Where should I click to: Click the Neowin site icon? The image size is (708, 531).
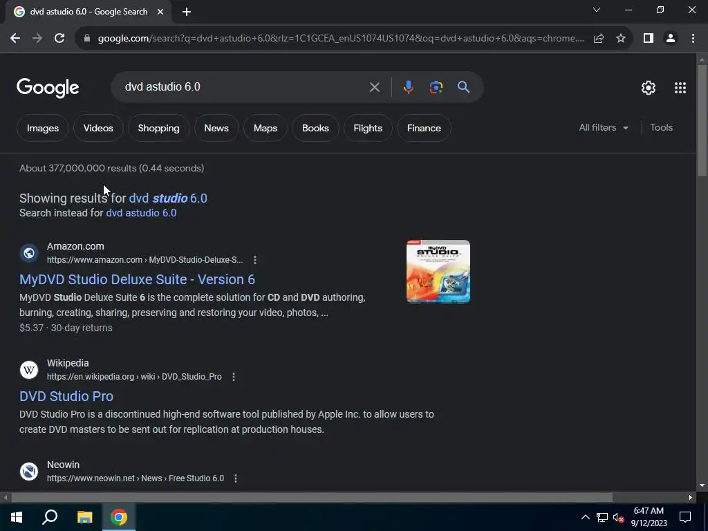[x=29, y=472]
